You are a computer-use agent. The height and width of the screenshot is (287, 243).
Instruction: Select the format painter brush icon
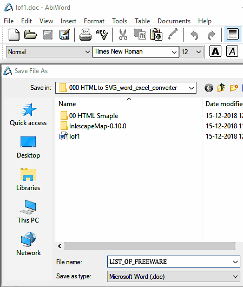click(x=173, y=34)
